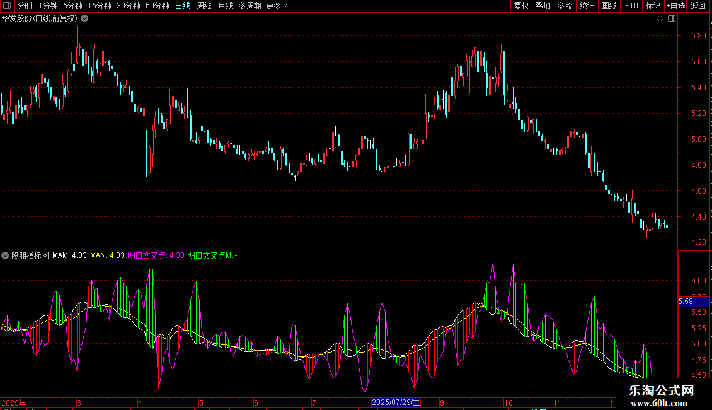This screenshot has width=712, height=410.
Task: Expand the 股朋指标网 indicator dropdown
Action: tap(5, 255)
